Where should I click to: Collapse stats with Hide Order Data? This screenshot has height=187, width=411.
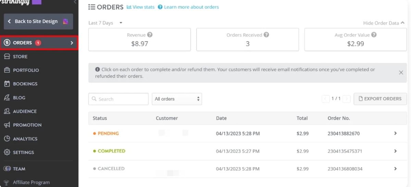tap(384, 23)
